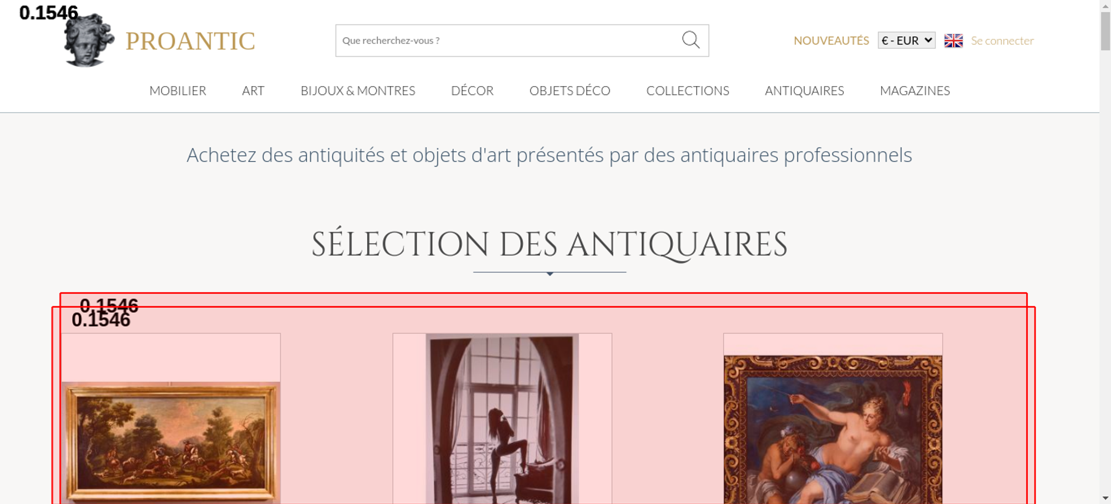Focus the 'Que recherchez-vous ?' search field
This screenshot has height=504, width=1111.
(508, 41)
